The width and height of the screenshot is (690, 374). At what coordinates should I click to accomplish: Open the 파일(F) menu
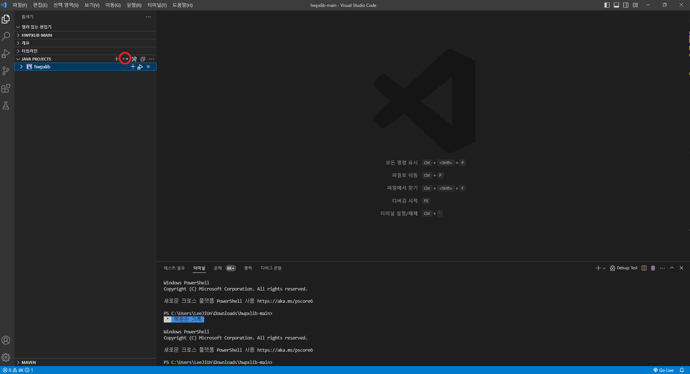(x=20, y=5)
